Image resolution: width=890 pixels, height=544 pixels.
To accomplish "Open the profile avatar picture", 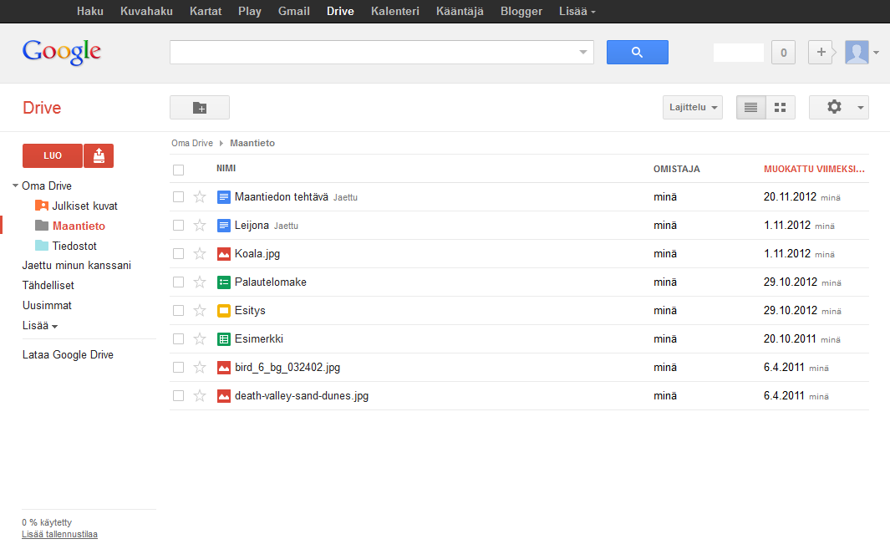I will pos(857,53).
